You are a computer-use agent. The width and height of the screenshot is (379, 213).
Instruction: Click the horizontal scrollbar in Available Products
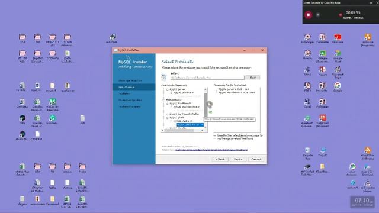tap(179, 130)
